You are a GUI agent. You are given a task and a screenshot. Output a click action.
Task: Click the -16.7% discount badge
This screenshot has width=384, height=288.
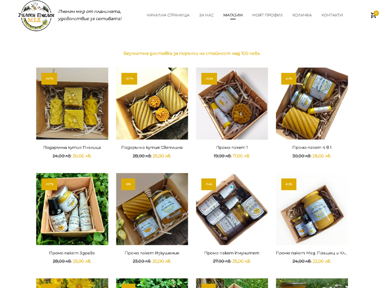click(49, 79)
